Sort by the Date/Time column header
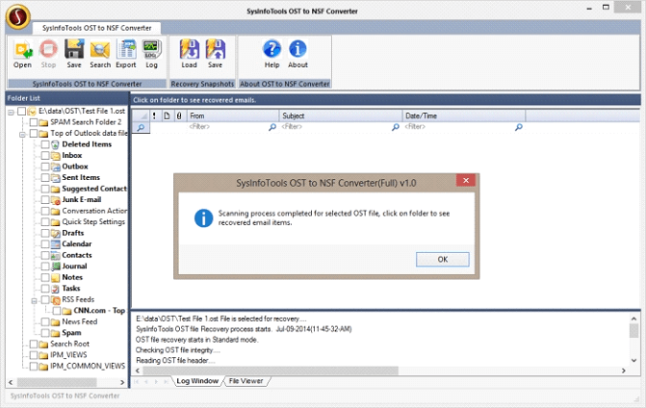The image size is (646, 408). pyautogui.click(x=464, y=116)
